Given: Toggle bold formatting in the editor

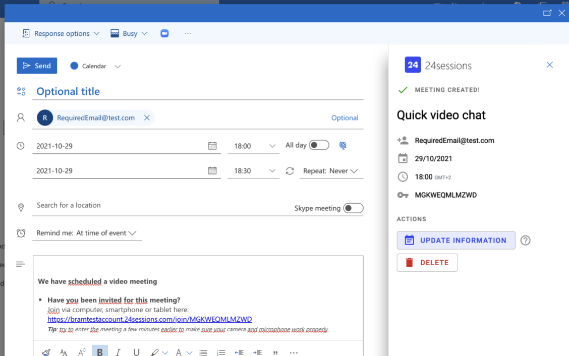Looking at the screenshot, I should tap(100, 352).
